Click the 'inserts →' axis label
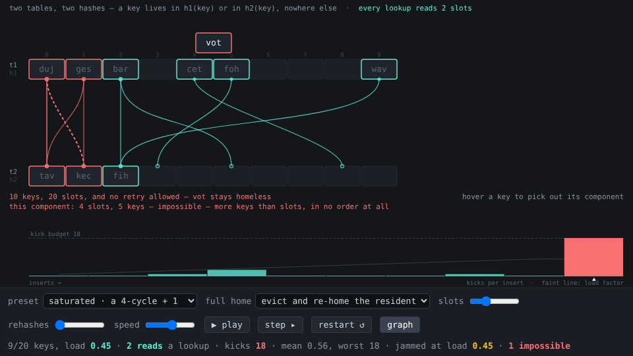This screenshot has height=356, width=633. (45, 283)
